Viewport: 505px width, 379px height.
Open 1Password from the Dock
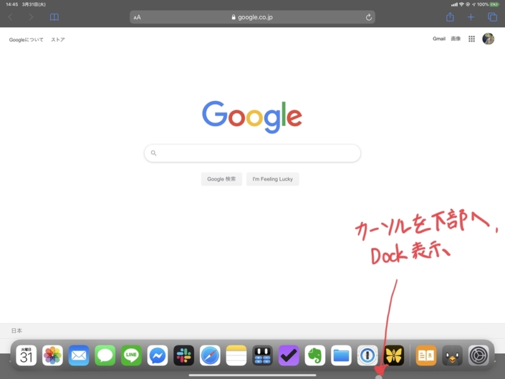(x=367, y=356)
